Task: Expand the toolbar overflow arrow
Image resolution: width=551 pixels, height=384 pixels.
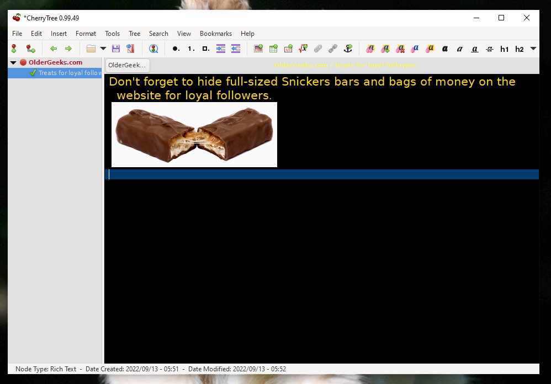Action: pyautogui.click(x=533, y=49)
